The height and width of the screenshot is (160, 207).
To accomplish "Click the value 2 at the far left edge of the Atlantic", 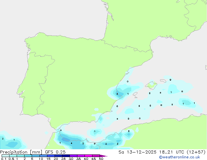I will [x=3, y=139].
